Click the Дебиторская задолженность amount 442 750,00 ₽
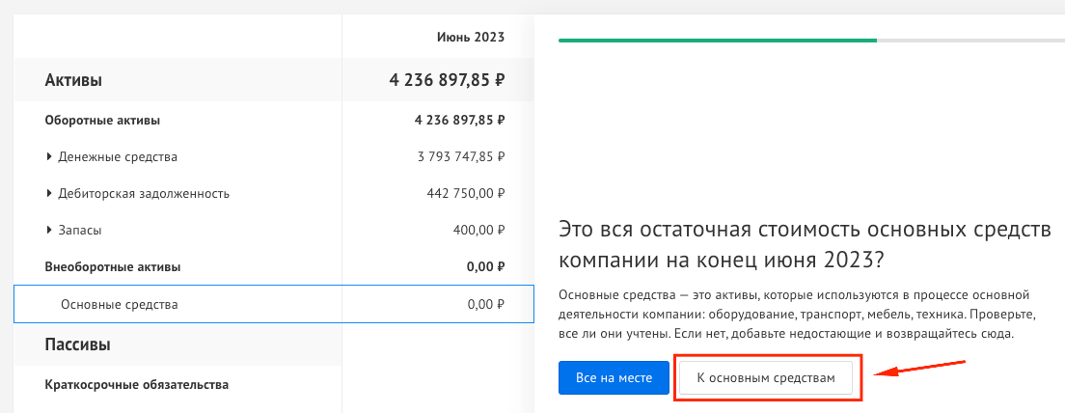 pyautogui.click(x=466, y=194)
